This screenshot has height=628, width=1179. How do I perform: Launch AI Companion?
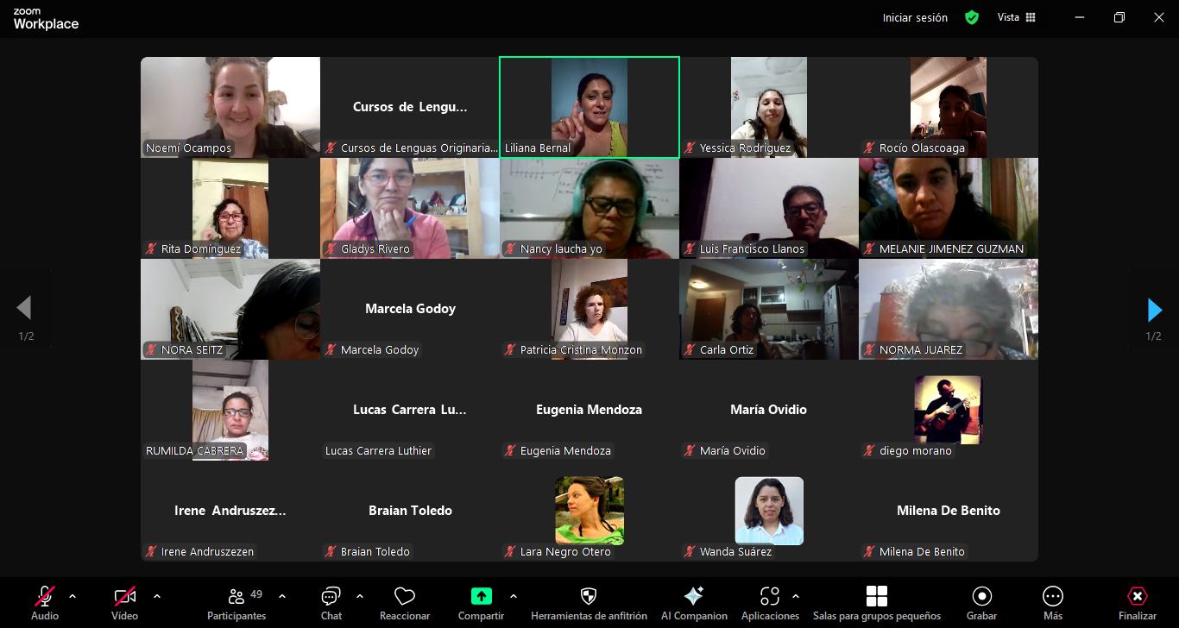click(x=693, y=597)
